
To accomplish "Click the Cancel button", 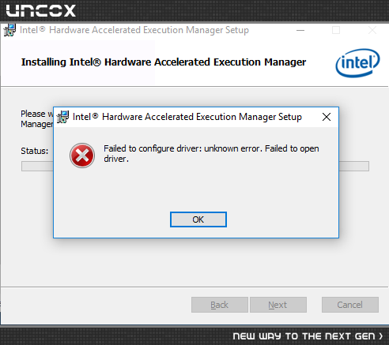I will tap(350, 305).
